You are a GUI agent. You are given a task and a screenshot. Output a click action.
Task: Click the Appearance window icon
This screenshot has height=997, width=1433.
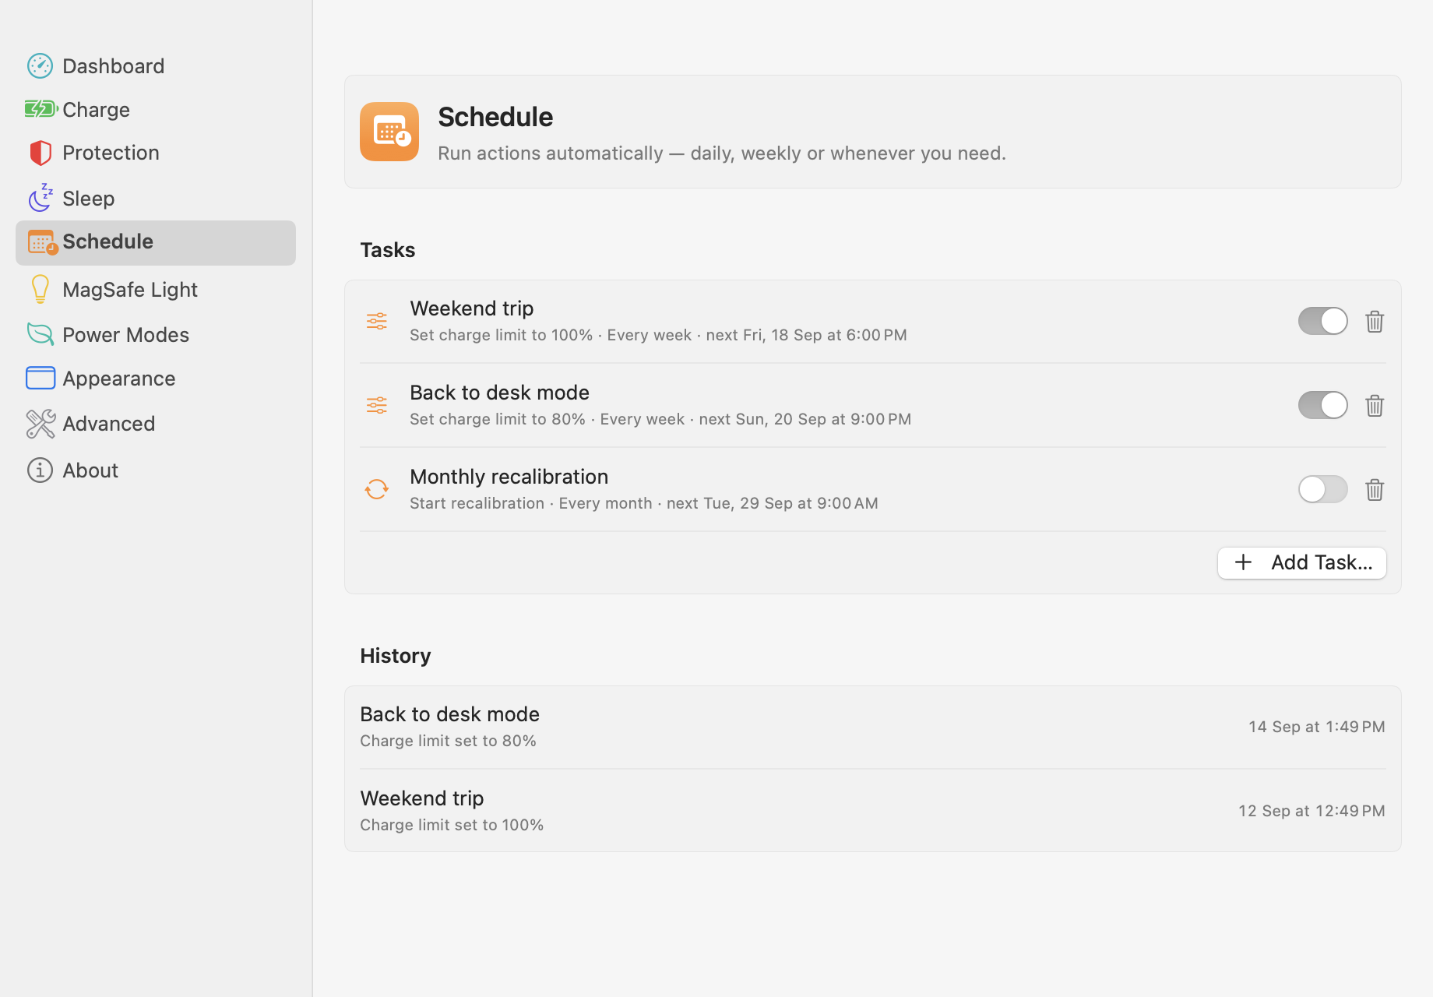[x=40, y=378]
